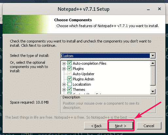Click the component list scroll down arrow

(x=153, y=91)
